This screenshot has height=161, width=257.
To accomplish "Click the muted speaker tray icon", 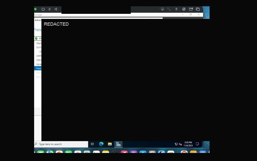I will (x=180, y=144).
